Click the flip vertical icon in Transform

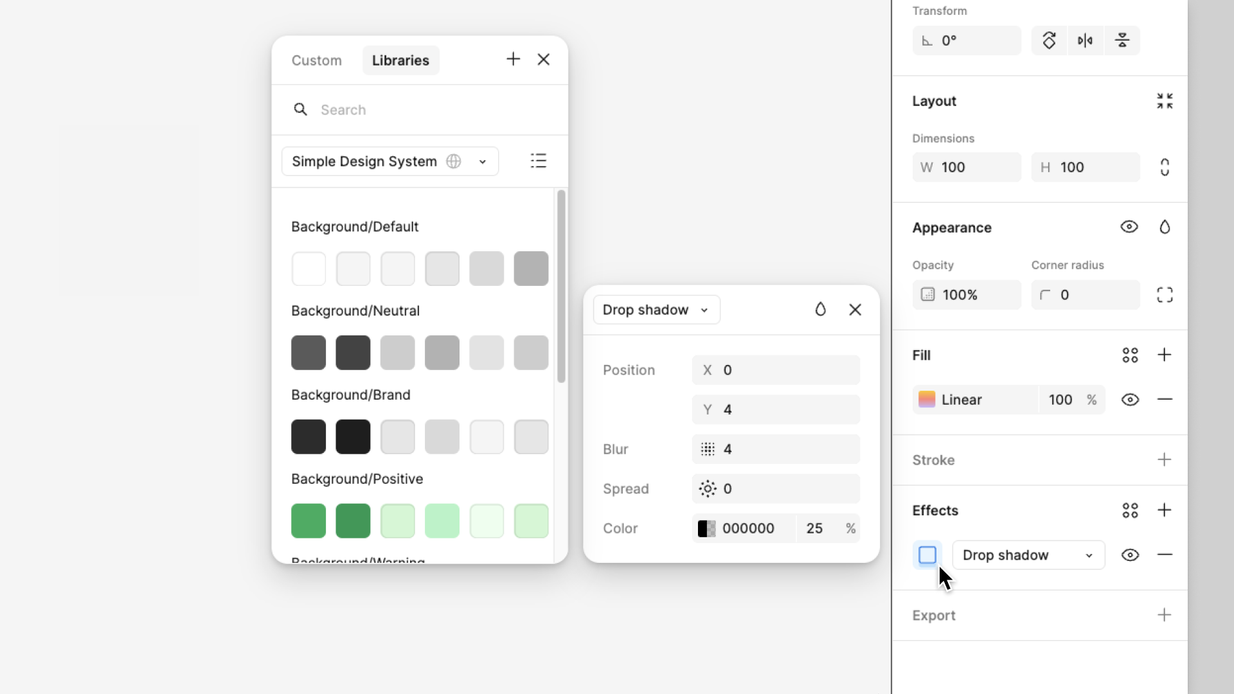click(x=1122, y=40)
